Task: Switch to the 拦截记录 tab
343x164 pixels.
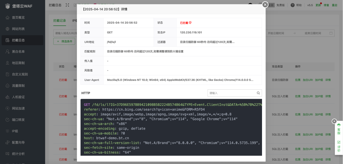Action: pyautogui.click(x=60, y=21)
